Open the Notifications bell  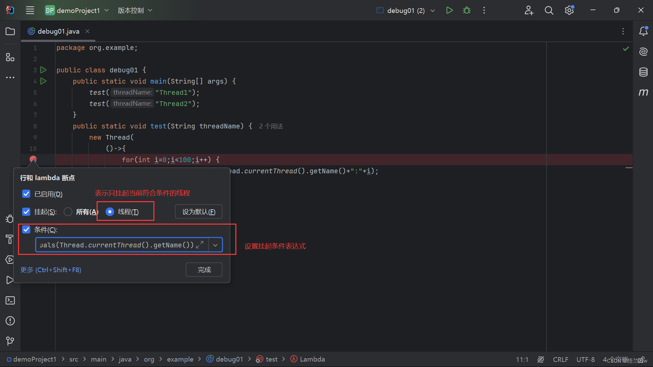643,31
